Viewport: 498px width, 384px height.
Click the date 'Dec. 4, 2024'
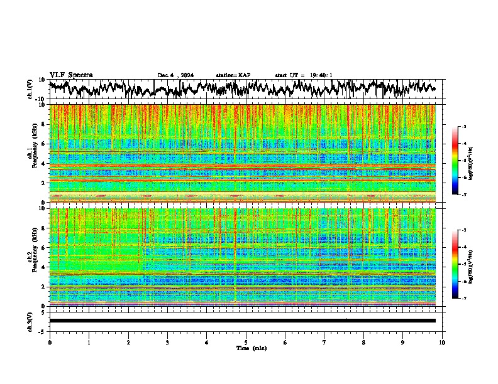175,75
